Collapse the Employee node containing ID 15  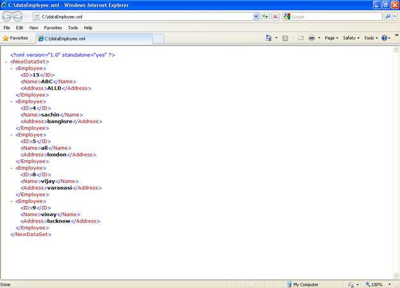point(12,68)
